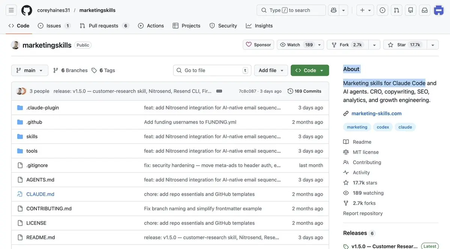Expand the Add file dropdown
Viewport: 450px width, 249px height.
tap(271, 70)
